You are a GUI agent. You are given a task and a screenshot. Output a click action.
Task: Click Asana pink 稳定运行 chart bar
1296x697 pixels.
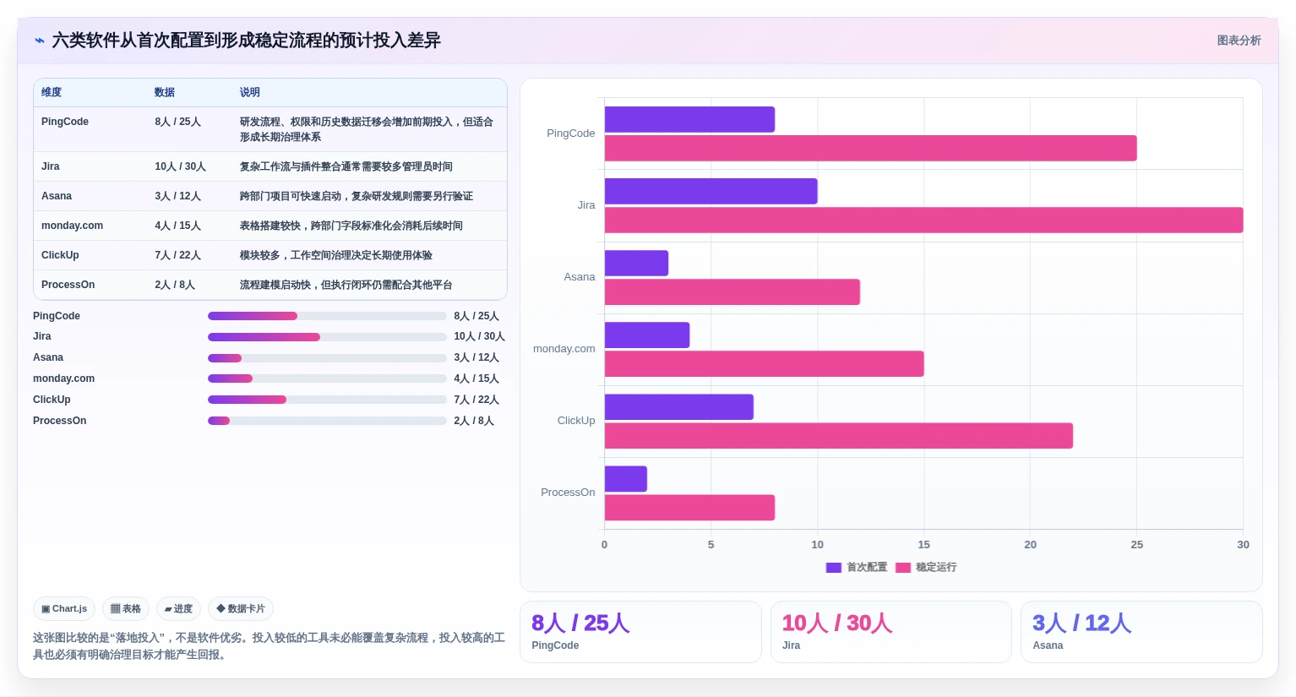(x=732, y=291)
